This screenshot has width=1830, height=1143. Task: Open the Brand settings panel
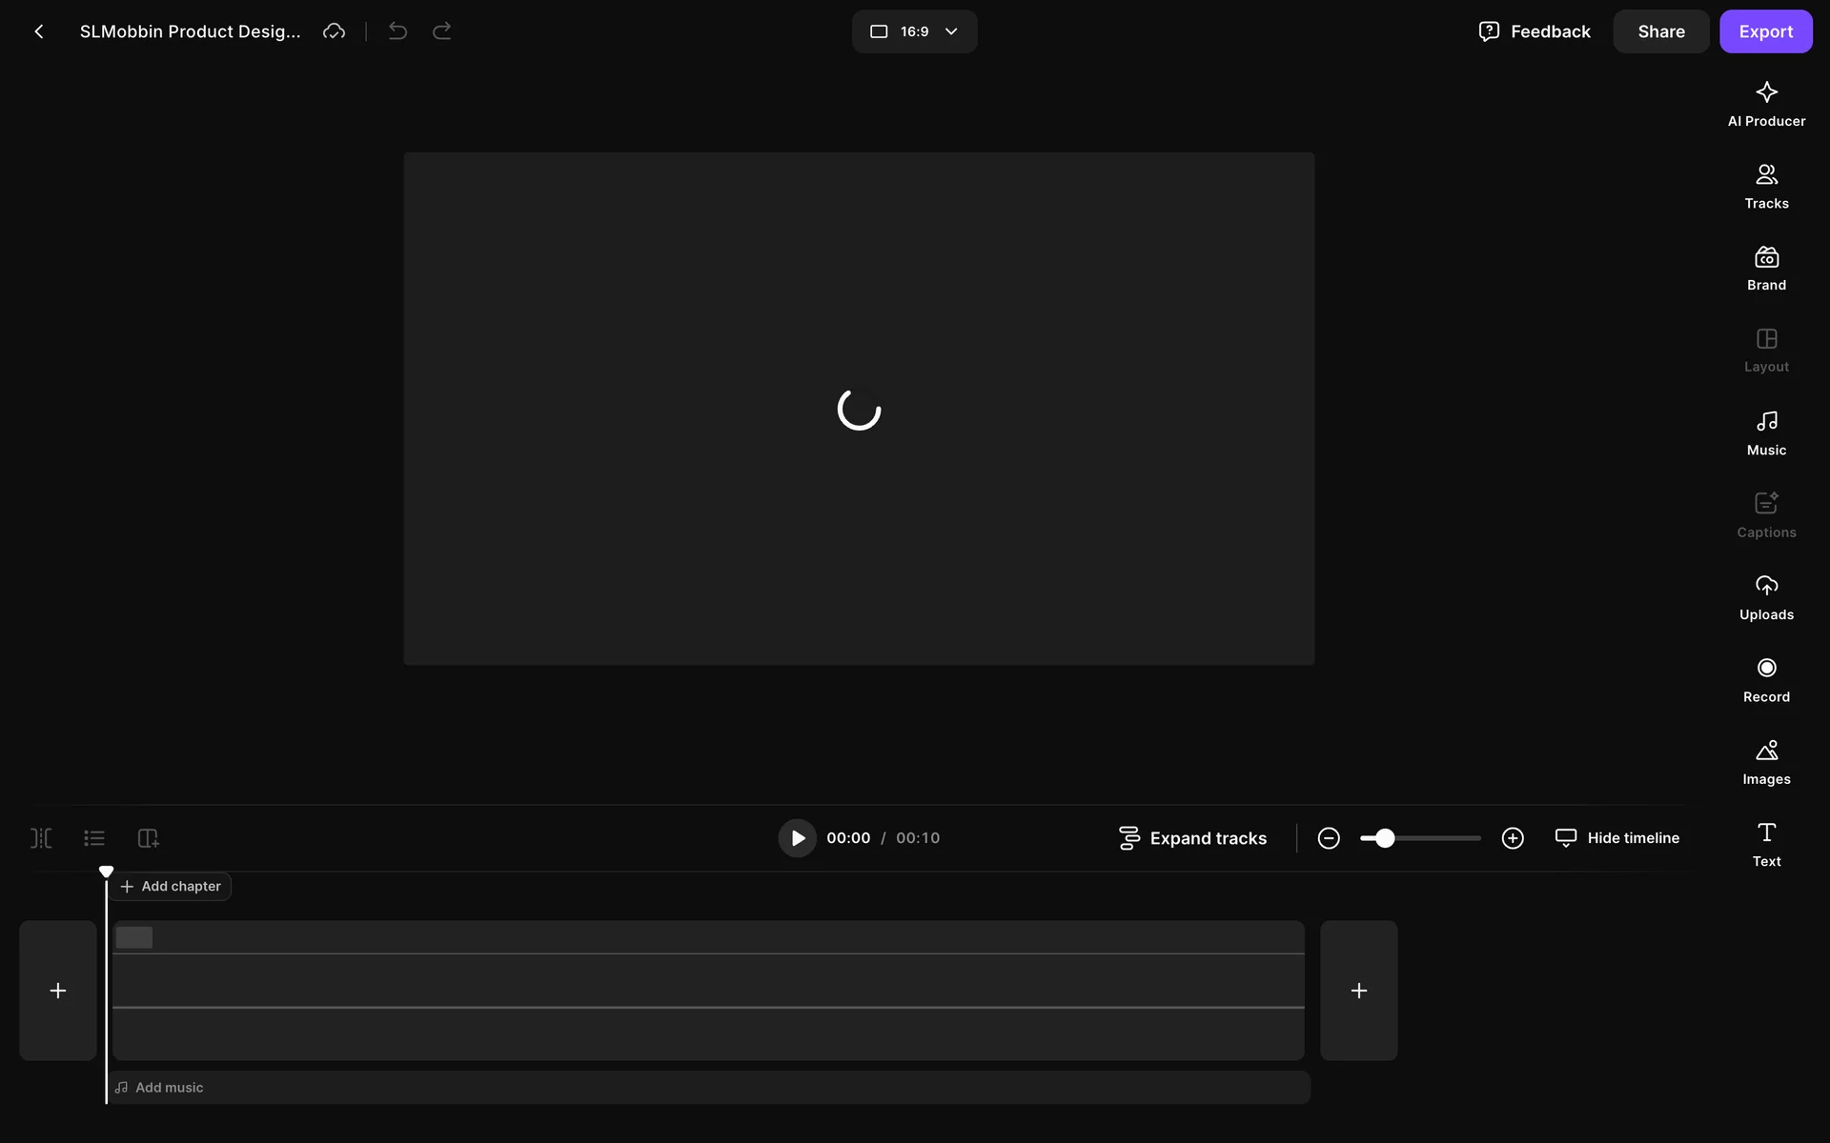coord(1765,269)
